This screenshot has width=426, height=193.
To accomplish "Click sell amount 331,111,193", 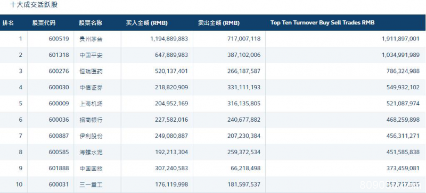I will click(244, 87).
